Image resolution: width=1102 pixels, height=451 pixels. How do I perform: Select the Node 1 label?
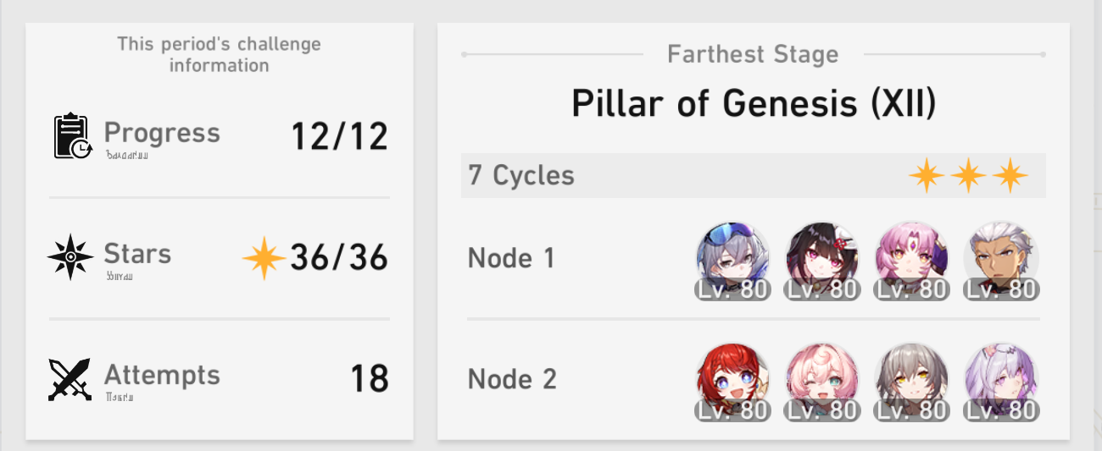click(x=511, y=258)
